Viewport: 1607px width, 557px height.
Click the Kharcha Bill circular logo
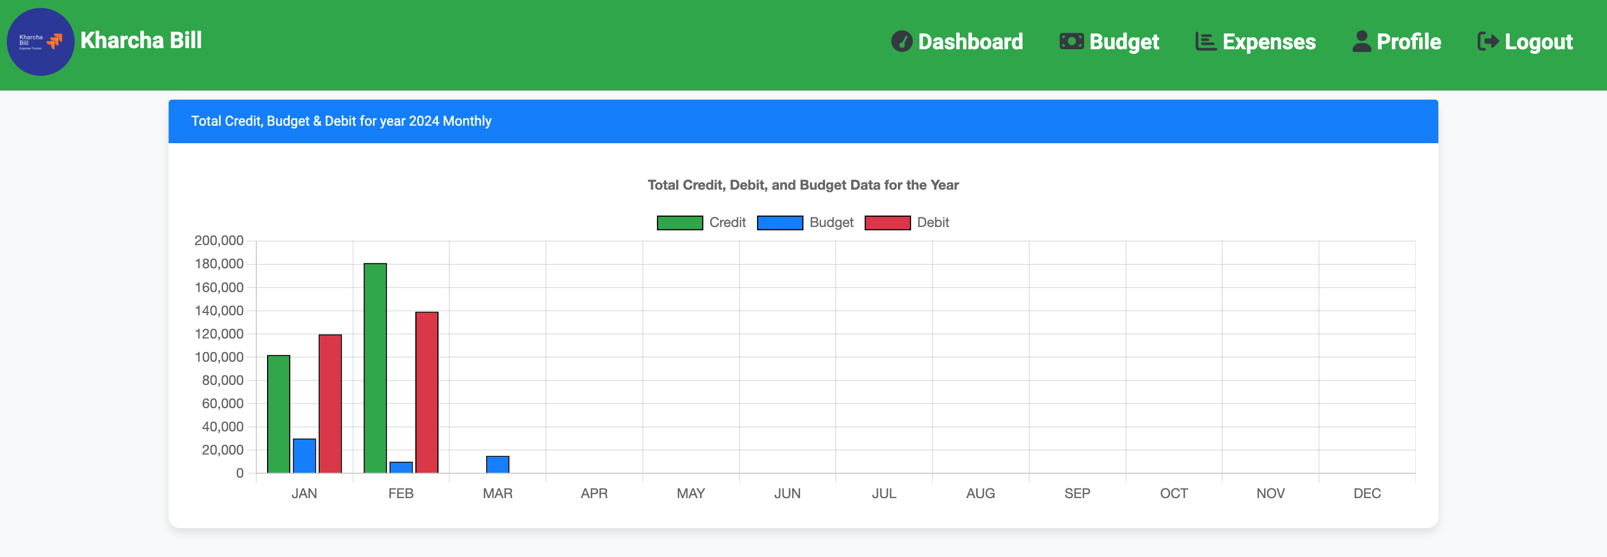tap(40, 41)
